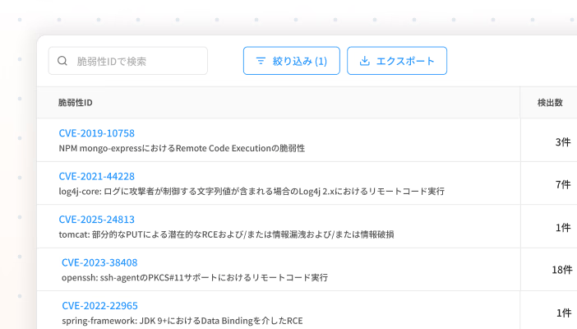Select the spring-framework Data Binding description
577x329 pixels.
(x=182, y=321)
